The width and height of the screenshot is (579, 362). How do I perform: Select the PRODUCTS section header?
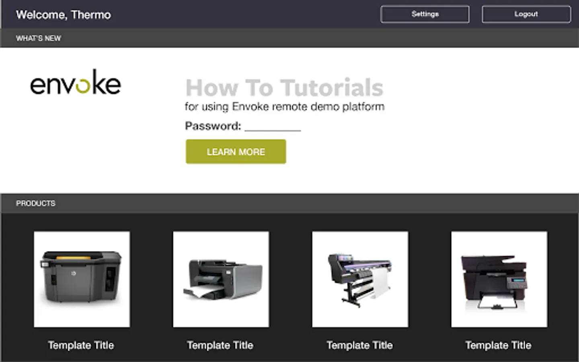(x=35, y=204)
